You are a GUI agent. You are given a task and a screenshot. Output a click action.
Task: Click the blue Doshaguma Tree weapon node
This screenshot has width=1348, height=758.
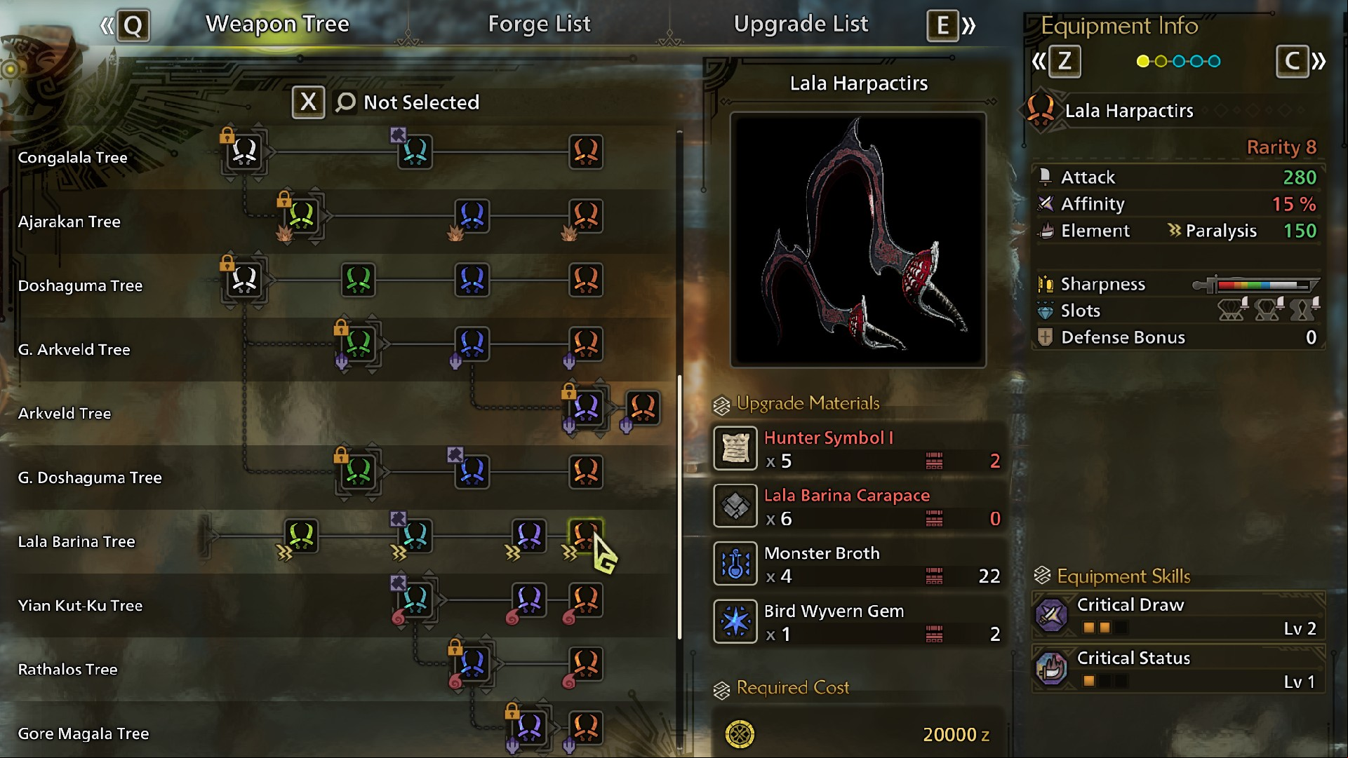point(472,280)
